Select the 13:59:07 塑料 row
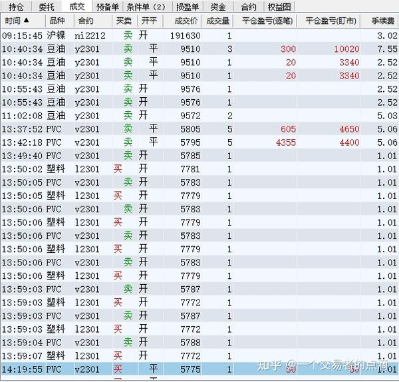The height and width of the screenshot is (382, 399). click(x=199, y=356)
